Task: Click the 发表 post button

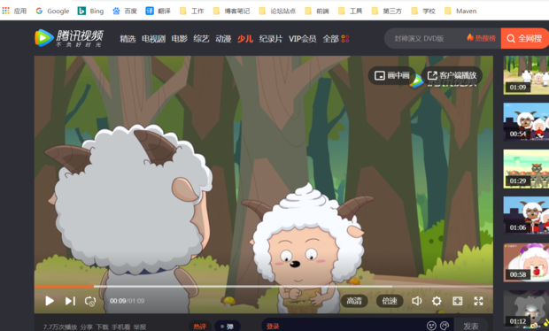Action: click(470, 326)
